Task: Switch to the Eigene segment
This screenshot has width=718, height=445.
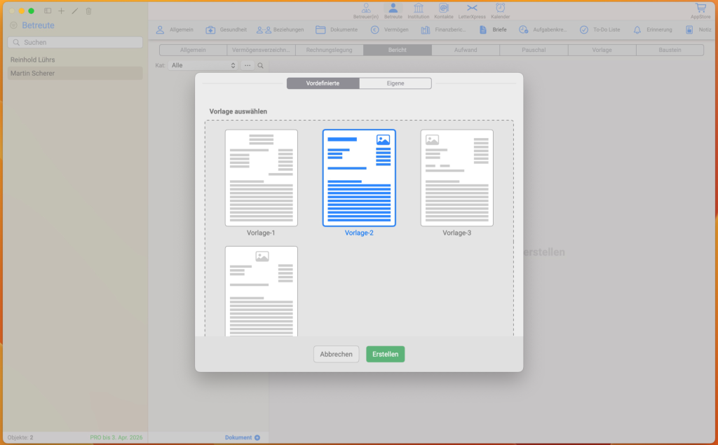Action: tap(395, 83)
